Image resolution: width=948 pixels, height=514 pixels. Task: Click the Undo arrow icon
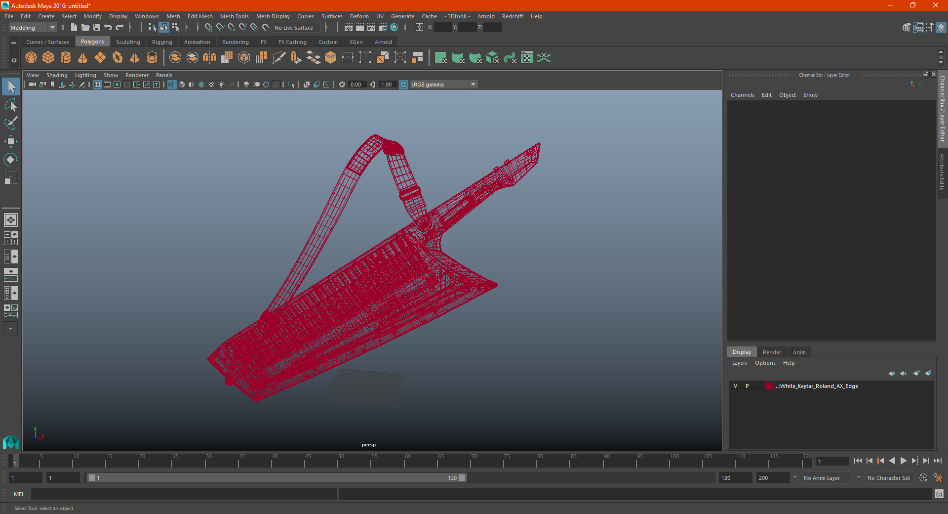coord(108,28)
